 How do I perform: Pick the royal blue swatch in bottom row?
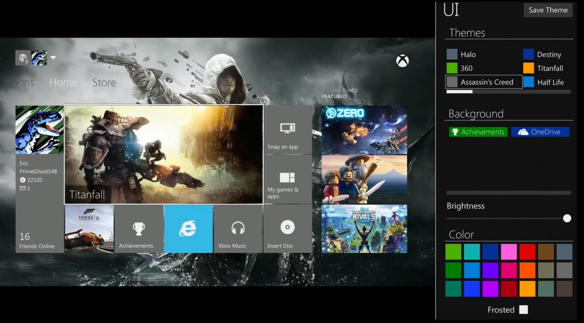click(x=472, y=289)
